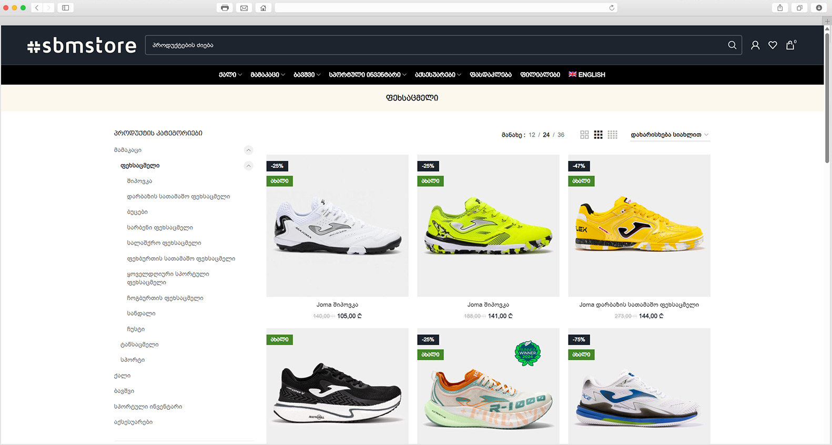Open the ბავშვი menu in the top navigation
Viewport: 832px width, 445px height.
[307, 75]
